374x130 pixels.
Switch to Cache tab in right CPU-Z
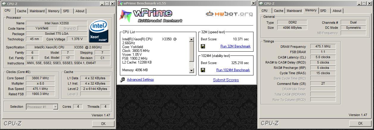coord(278,11)
